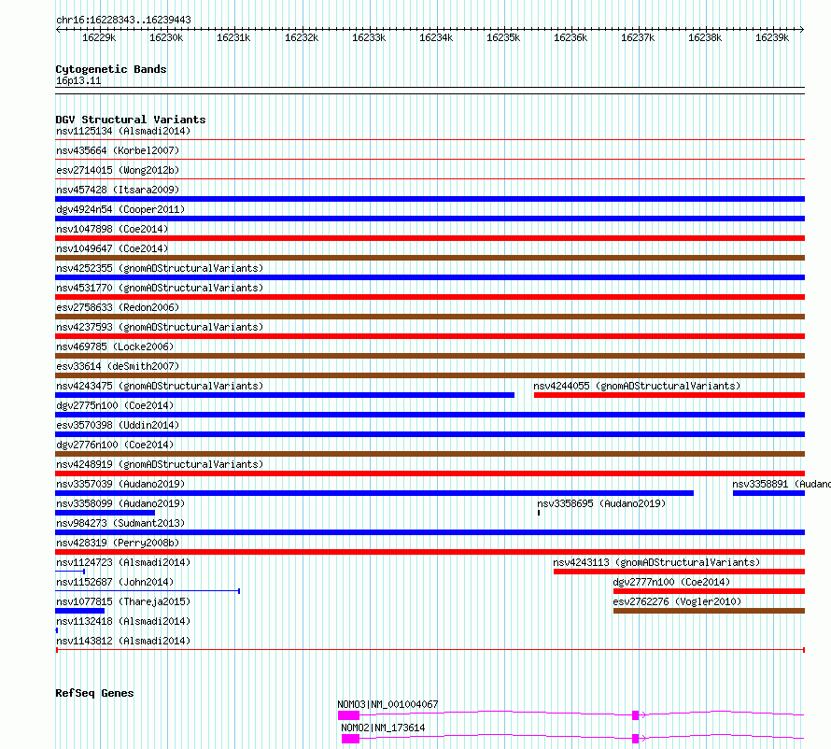The width and height of the screenshot is (831, 749).
Task: Open nsv428319 (Perry2008b) label
Action: (118, 543)
